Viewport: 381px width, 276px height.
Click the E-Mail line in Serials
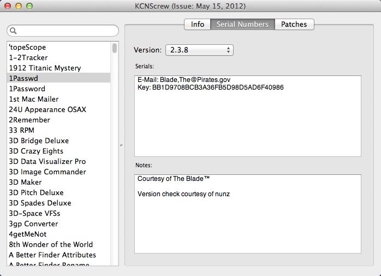pos(184,80)
